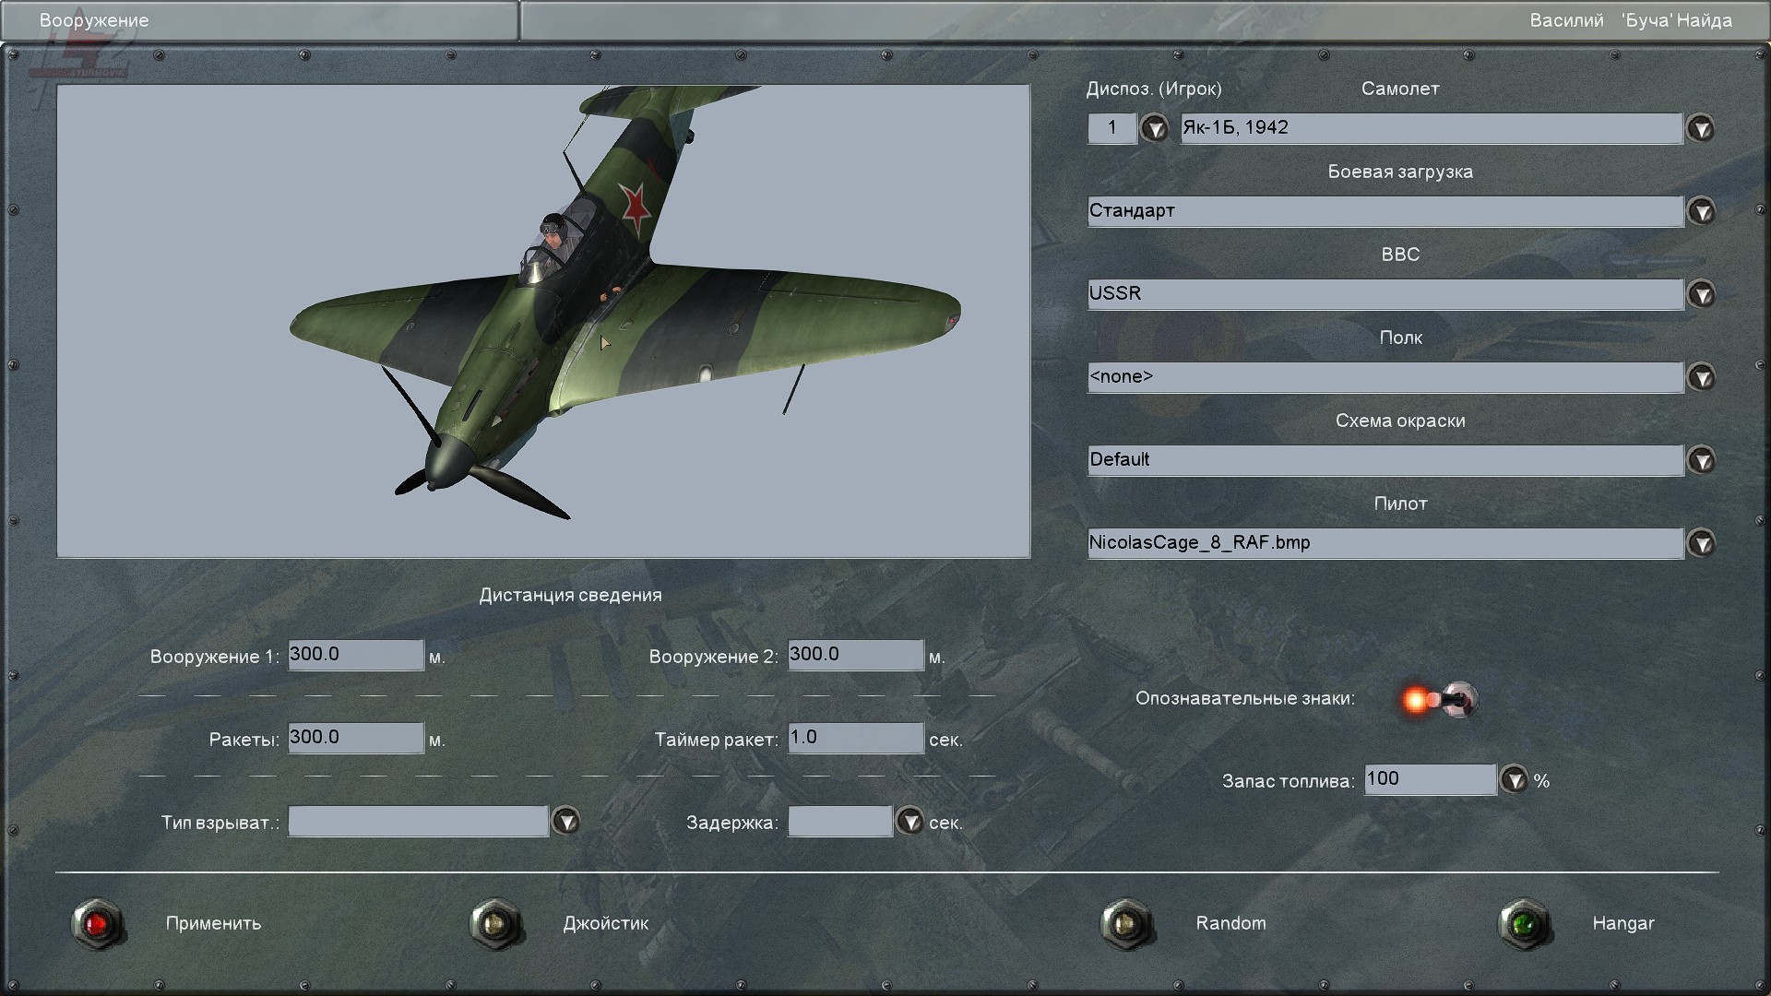Click the Вооружение 1 convergence field
1771x996 pixels.
(355, 655)
